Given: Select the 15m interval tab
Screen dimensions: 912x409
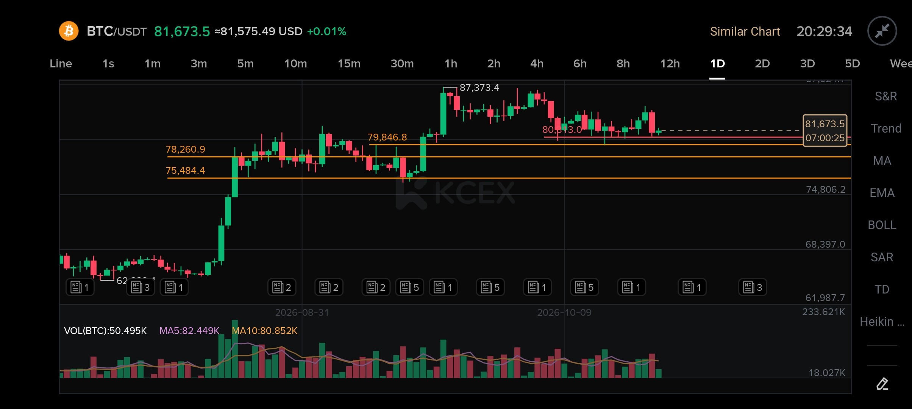Looking at the screenshot, I should coord(349,64).
